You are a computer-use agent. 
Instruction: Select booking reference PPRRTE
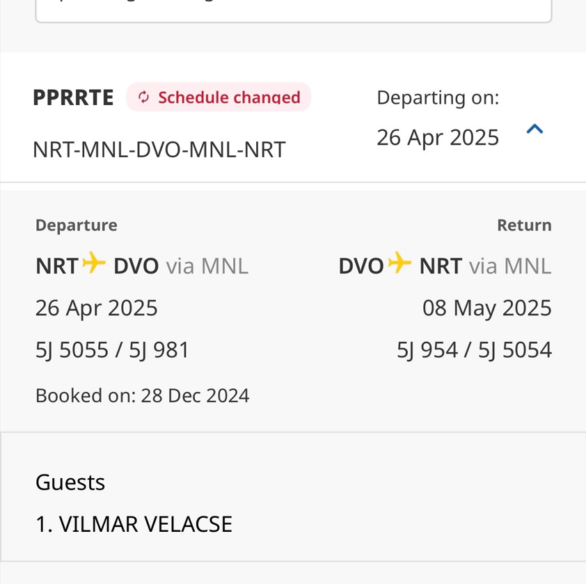pos(73,97)
